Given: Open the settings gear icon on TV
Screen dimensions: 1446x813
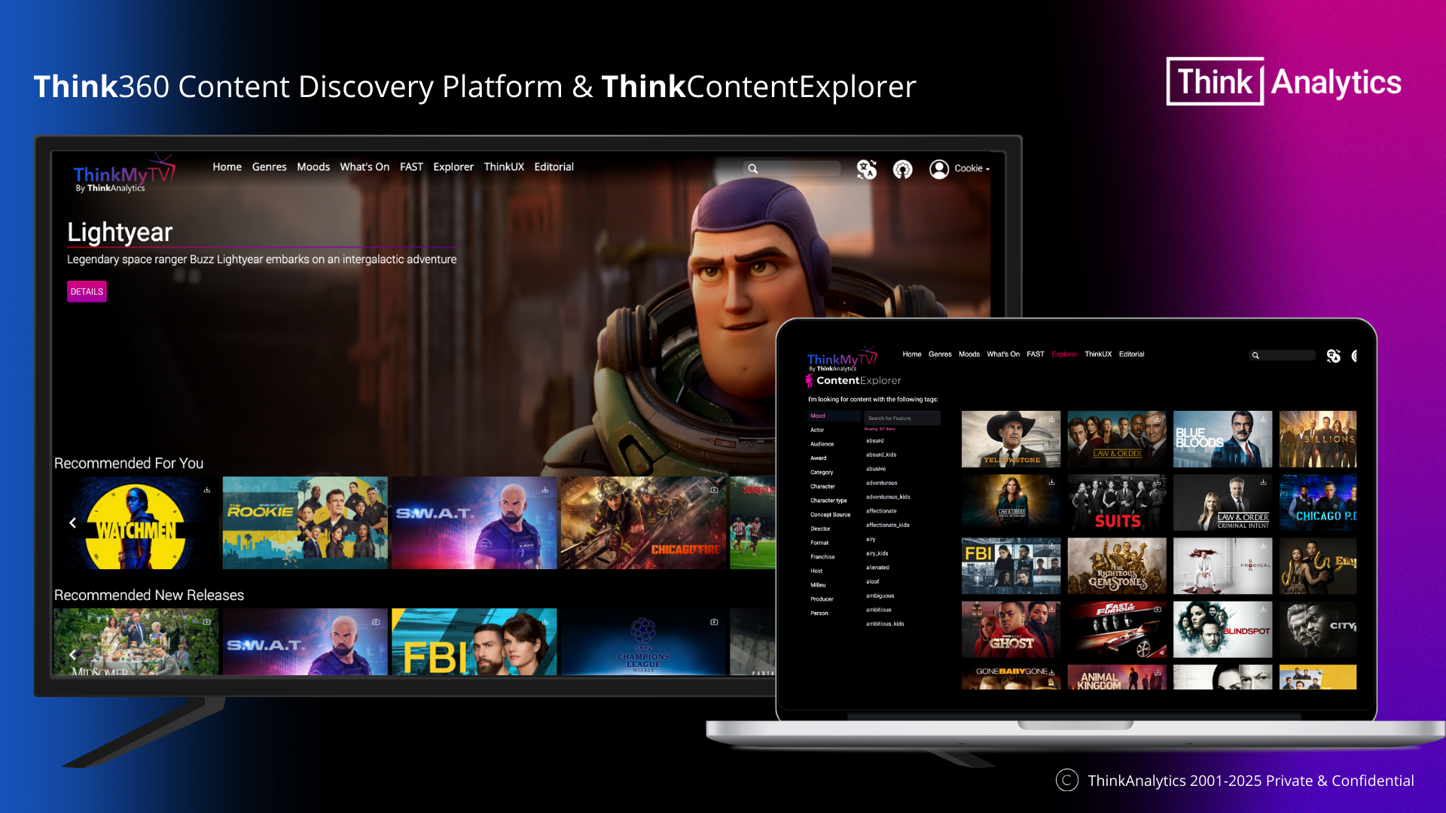Looking at the screenshot, I should click(902, 169).
